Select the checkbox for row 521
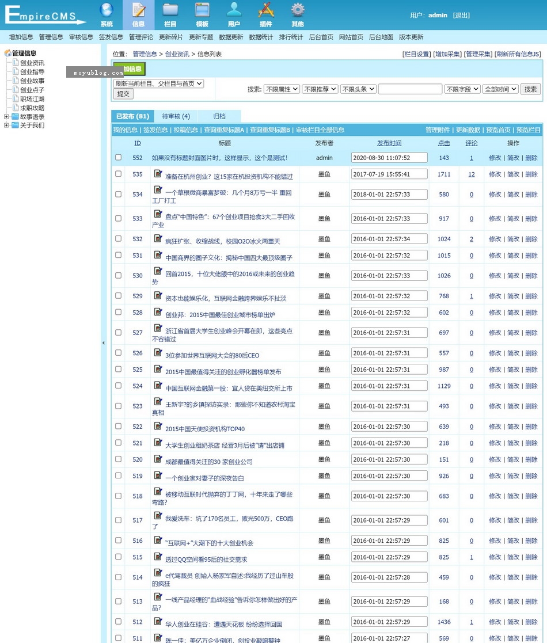Viewport: 547px width, 643px height. click(x=119, y=443)
